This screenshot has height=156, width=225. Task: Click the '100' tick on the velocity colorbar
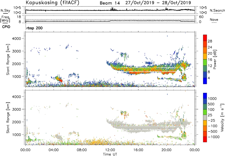[211, 110]
